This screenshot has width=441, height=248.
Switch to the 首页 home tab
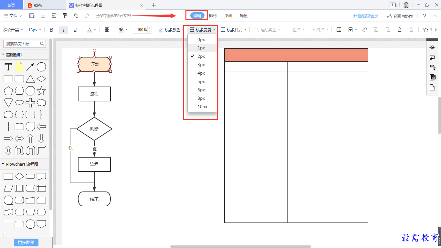tap(11, 5)
